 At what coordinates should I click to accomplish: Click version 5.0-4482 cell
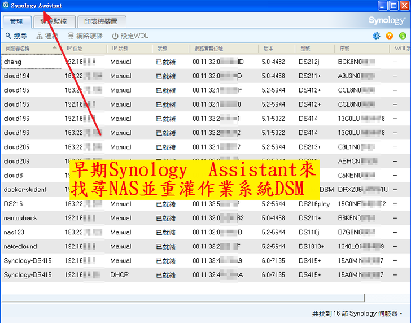273,62
